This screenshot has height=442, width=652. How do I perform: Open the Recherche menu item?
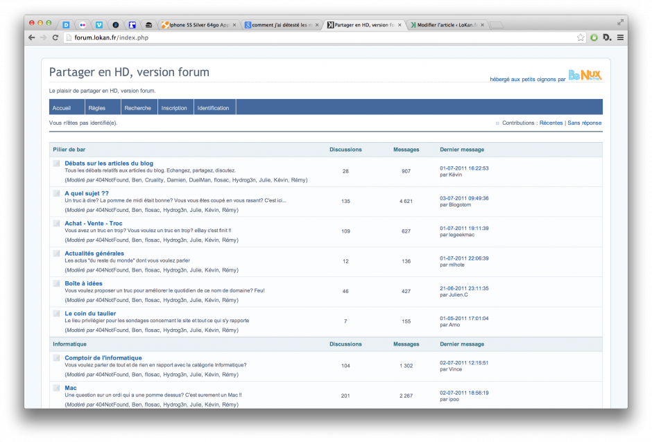click(x=137, y=108)
